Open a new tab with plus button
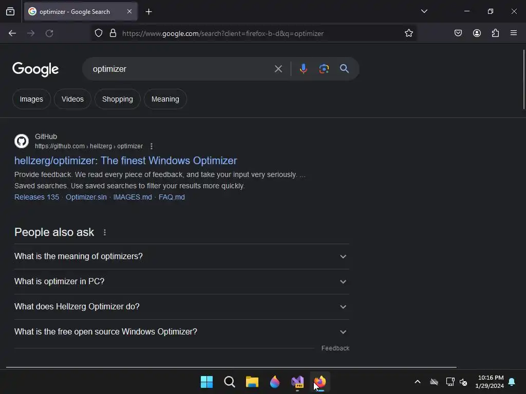 click(x=148, y=12)
